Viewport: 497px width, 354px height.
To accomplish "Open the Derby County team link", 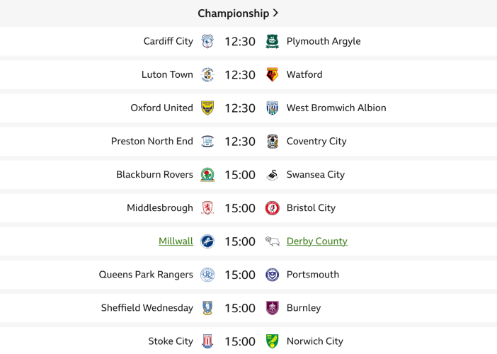I will (x=316, y=241).
